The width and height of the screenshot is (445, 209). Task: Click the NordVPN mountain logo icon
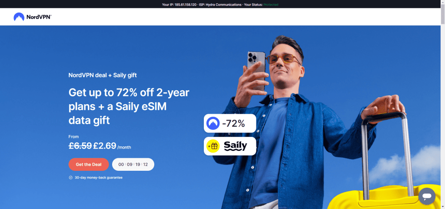pos(19,17)
